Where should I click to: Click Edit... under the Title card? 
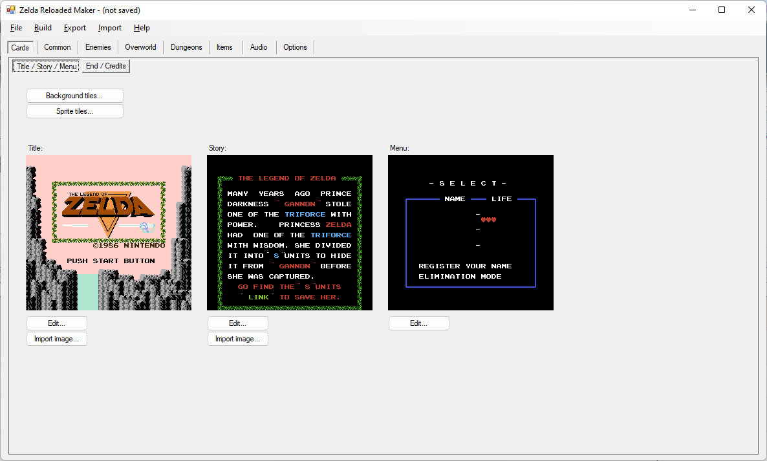pyautogui.click(x=57, y=324)
